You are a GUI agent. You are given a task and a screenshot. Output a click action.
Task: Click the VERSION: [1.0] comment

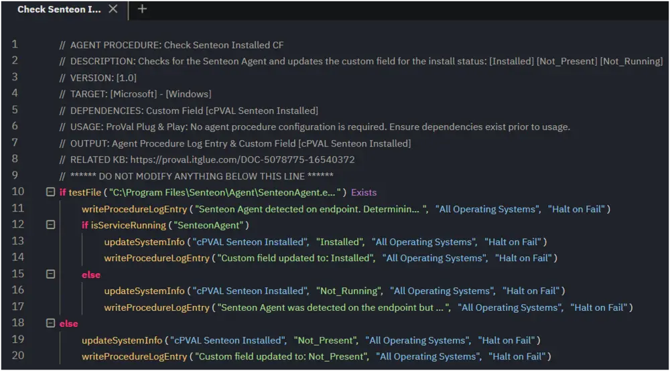pyautogui.click(x=98, y=78)
